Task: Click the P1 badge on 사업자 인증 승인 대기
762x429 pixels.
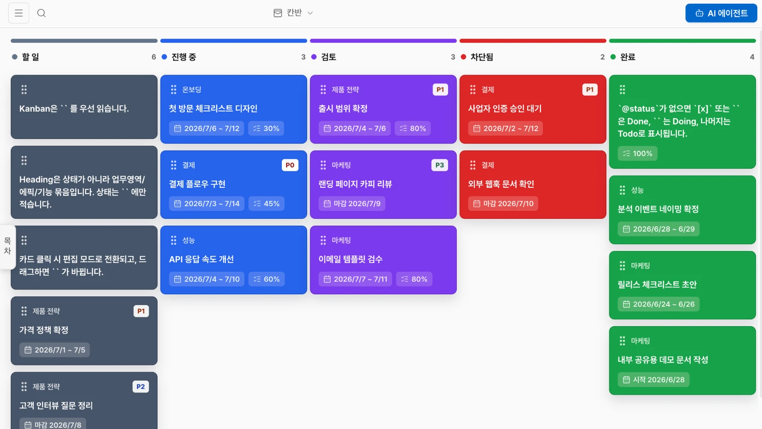Action: coord(590,90)
